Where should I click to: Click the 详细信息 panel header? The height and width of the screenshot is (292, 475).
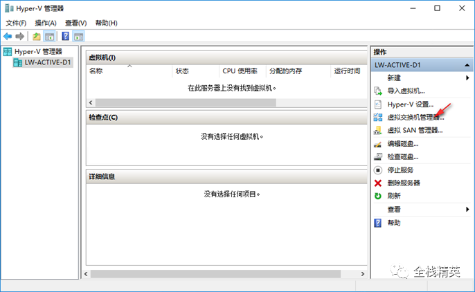pos(226,176)
